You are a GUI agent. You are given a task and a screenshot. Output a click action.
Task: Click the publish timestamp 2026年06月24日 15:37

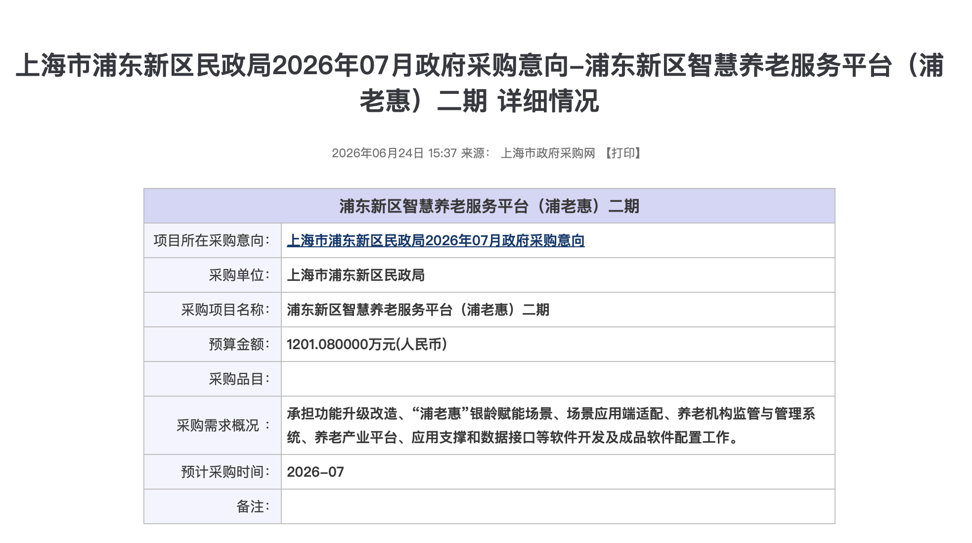(394, 153)
